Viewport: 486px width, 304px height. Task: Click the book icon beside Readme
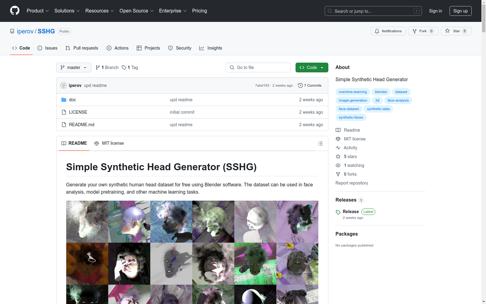coord(338,130)
